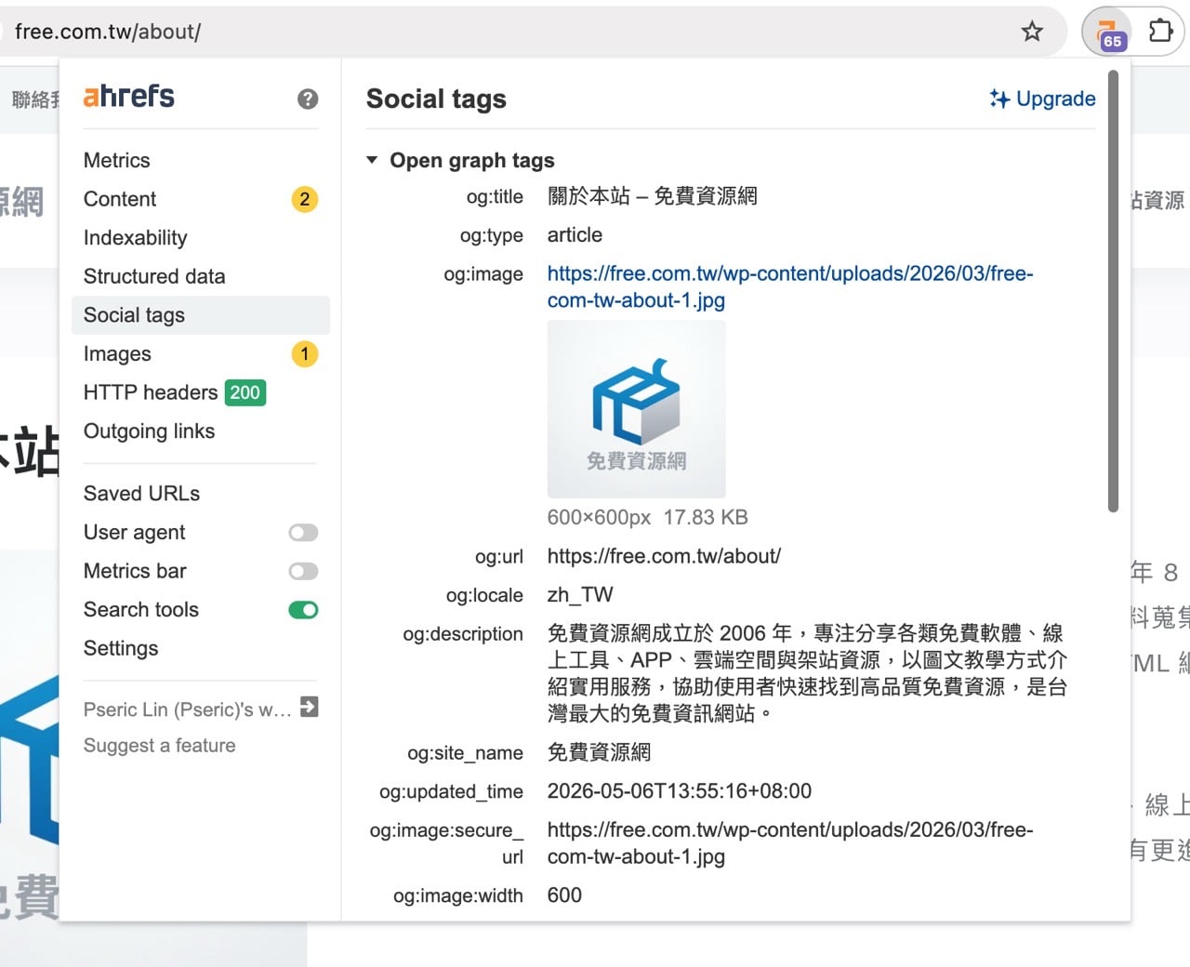Go to the Indexability section
This screenshot has height=967, width=1190.
[136, 238]
